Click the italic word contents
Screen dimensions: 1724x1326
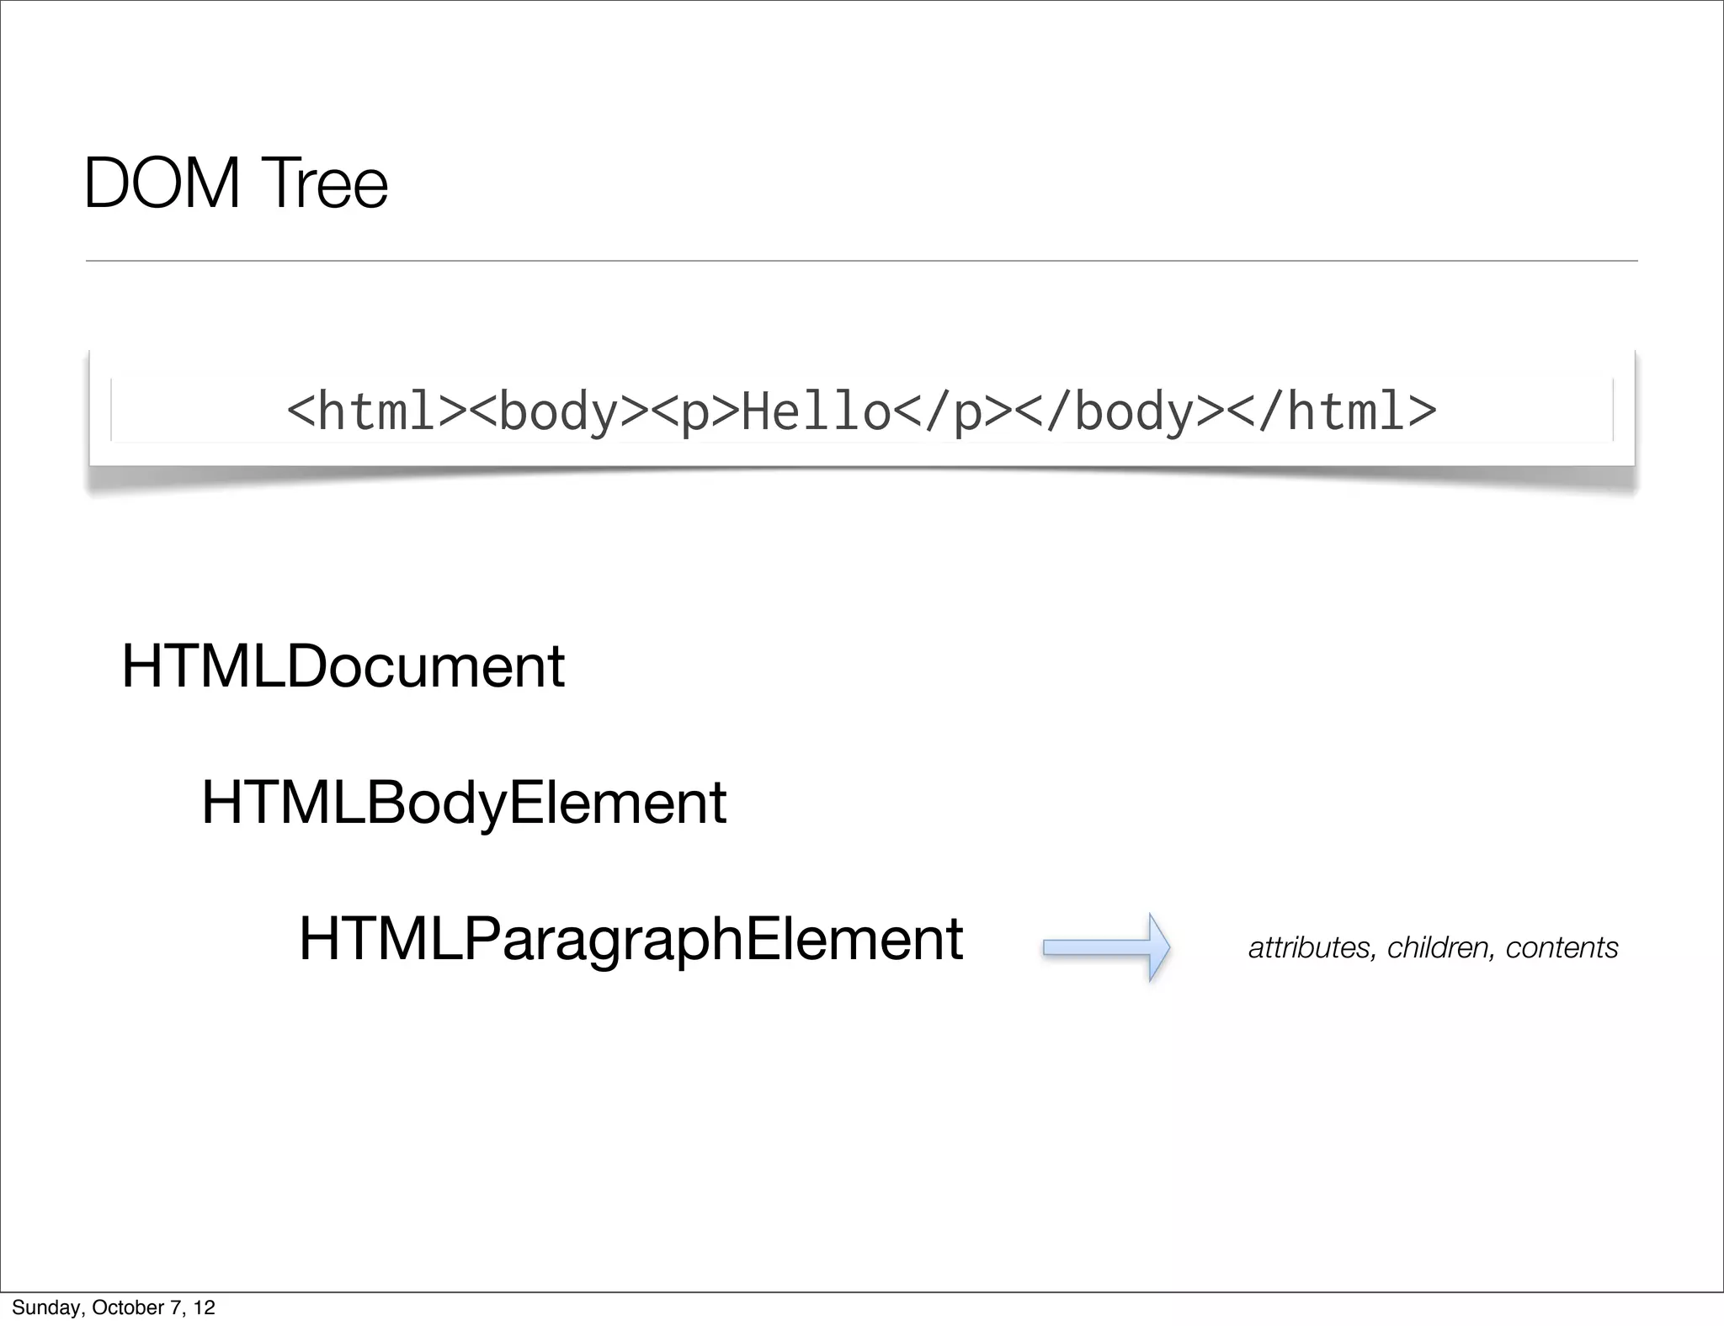(1562, 948)
